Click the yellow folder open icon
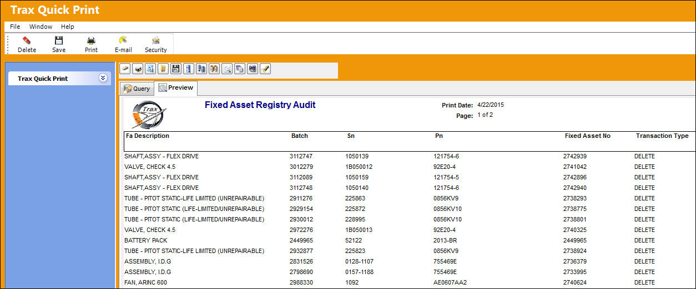696x289 pixels. click(x=164, y=69)
